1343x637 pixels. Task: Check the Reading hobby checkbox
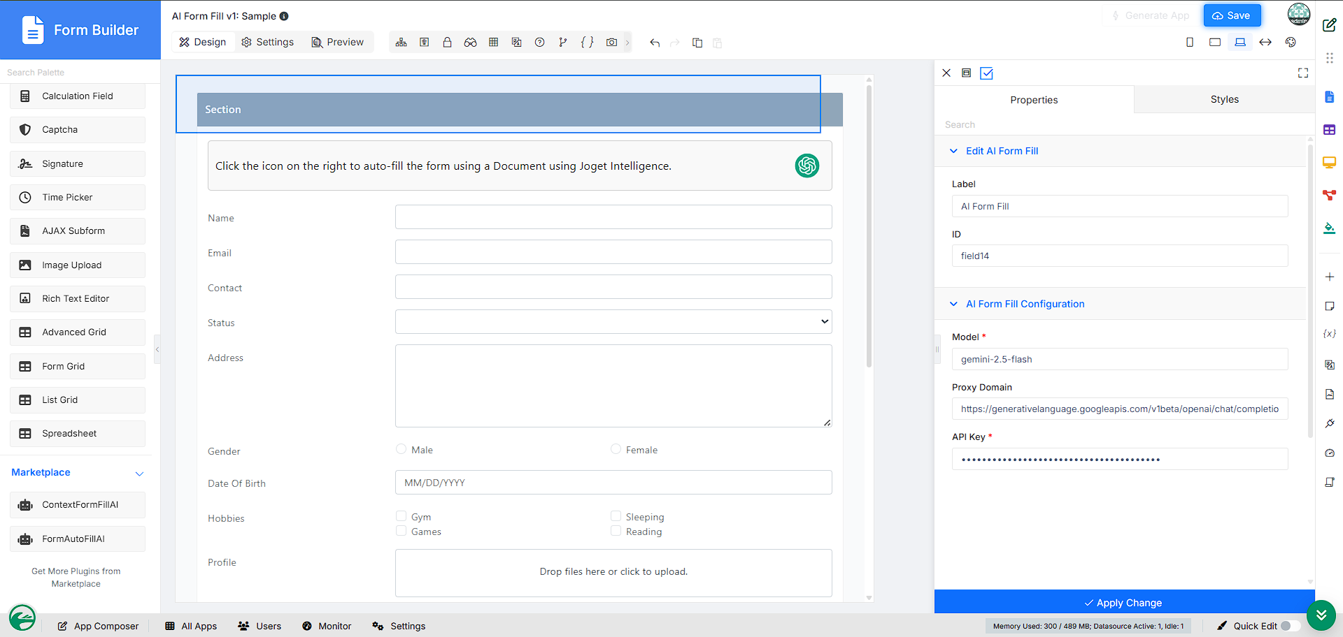pos(616,531)
